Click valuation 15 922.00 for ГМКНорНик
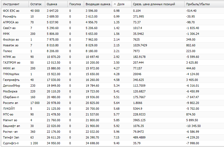 53,74
